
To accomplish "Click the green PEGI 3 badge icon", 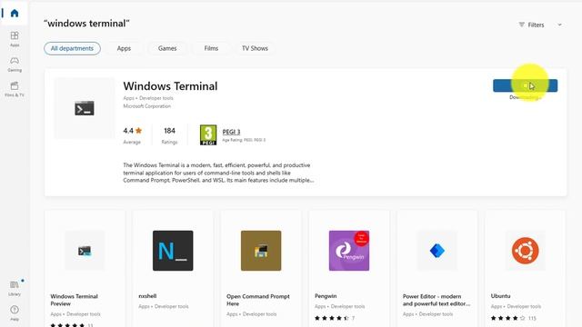I will coord(208,135).
